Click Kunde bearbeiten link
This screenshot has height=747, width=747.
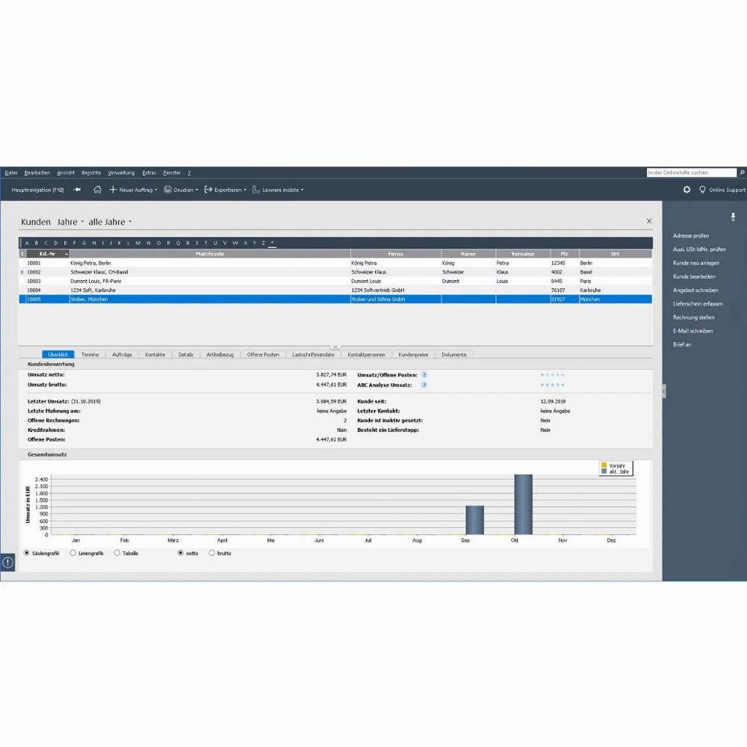[694, 276]
